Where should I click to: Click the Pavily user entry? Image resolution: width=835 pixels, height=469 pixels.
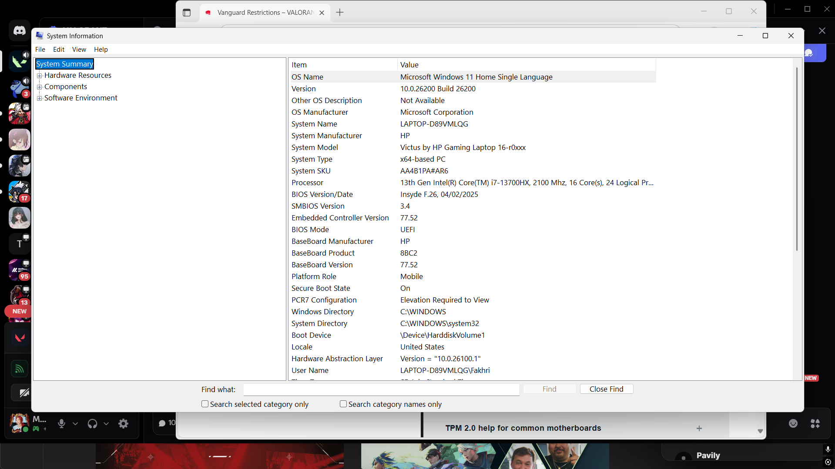(x=708, y=456)
